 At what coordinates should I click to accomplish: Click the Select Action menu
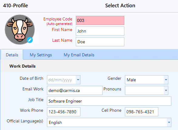coord(120,5)
